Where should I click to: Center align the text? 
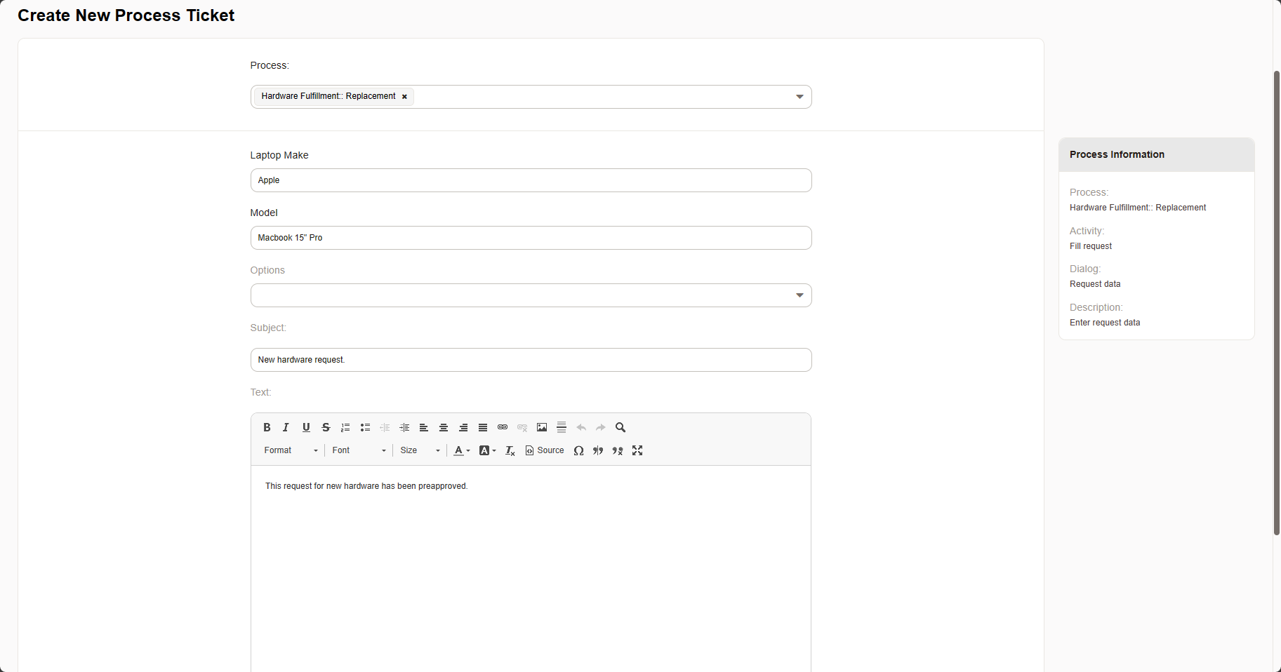click(444, 427)
